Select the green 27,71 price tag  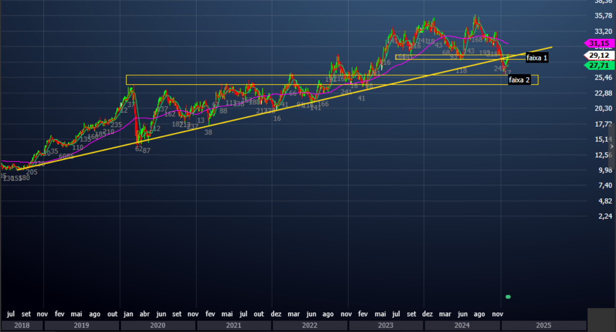(x=600, y=66)
